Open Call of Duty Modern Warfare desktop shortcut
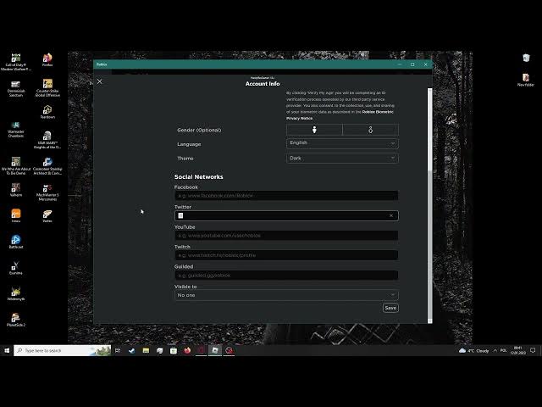 [x=16, y=62]
